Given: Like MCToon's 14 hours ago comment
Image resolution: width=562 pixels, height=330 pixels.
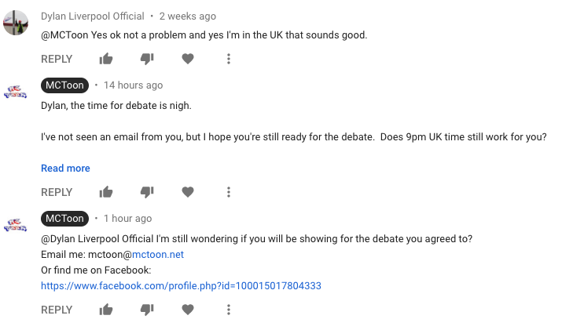Looking at the screenshot, I should pyautogui.click(x=106, y=192).
